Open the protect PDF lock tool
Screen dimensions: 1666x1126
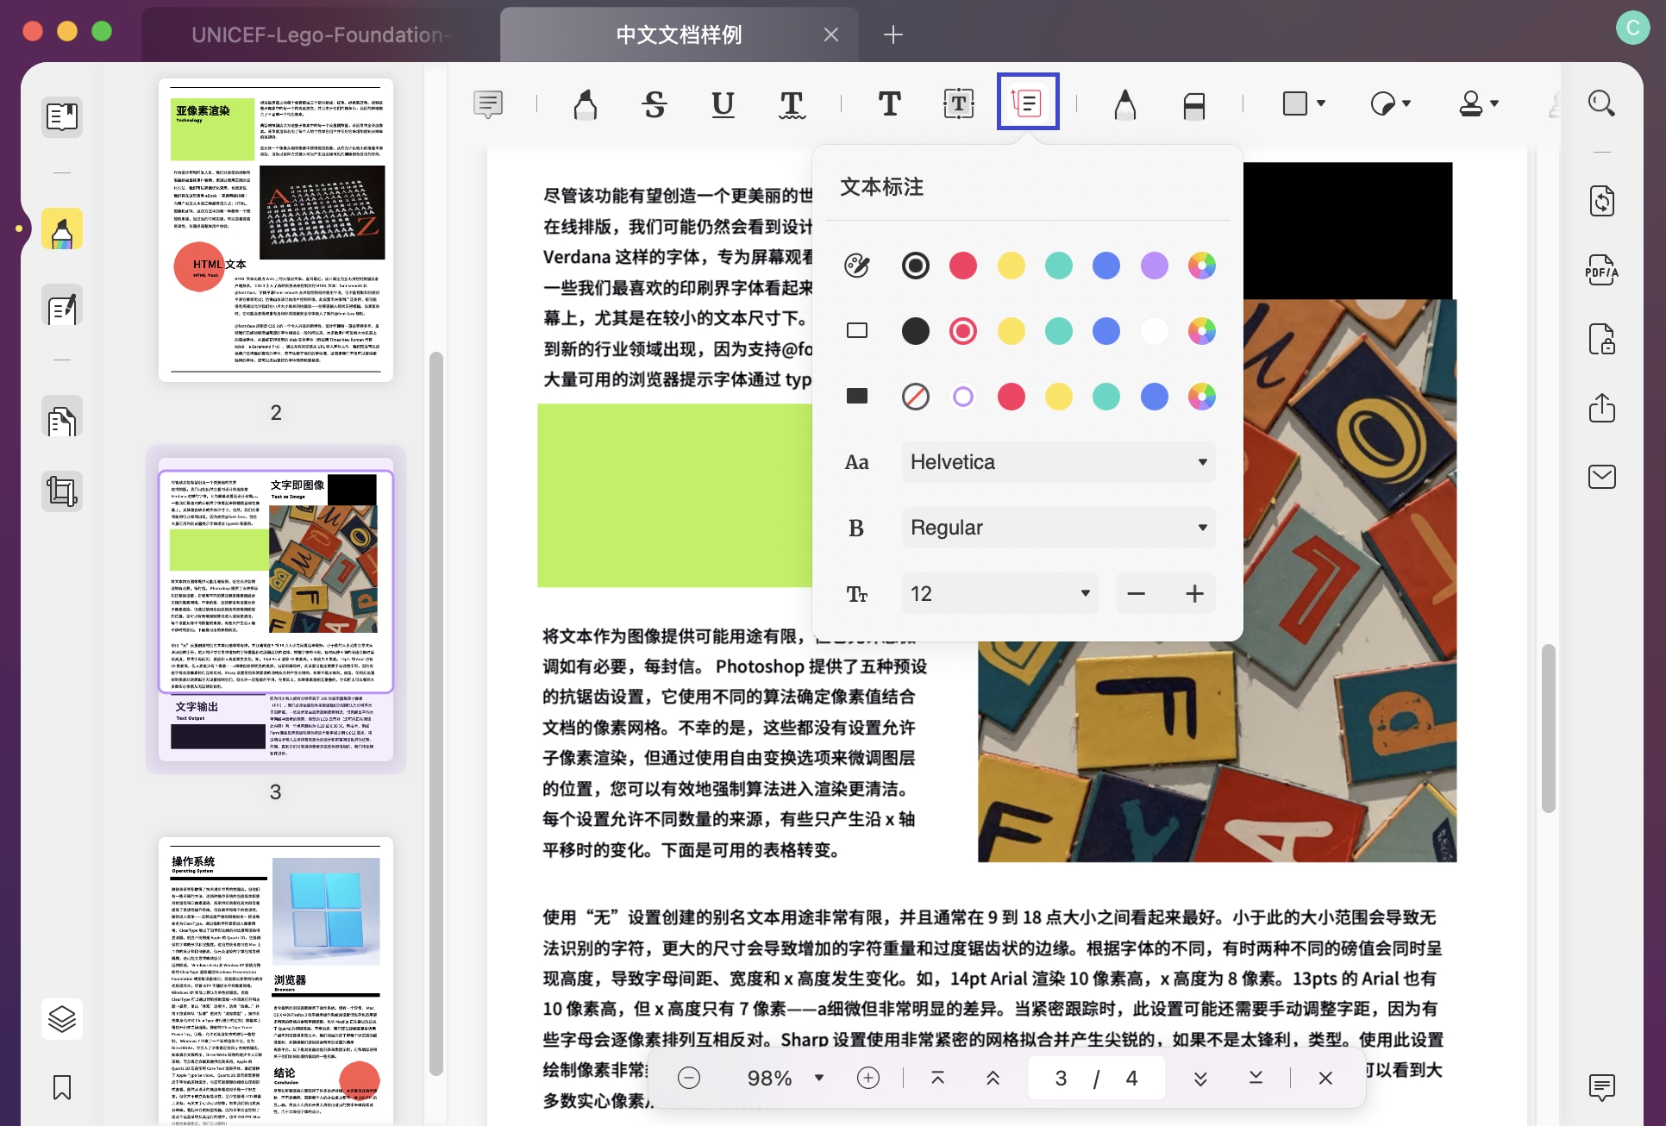coord(1601,339)
